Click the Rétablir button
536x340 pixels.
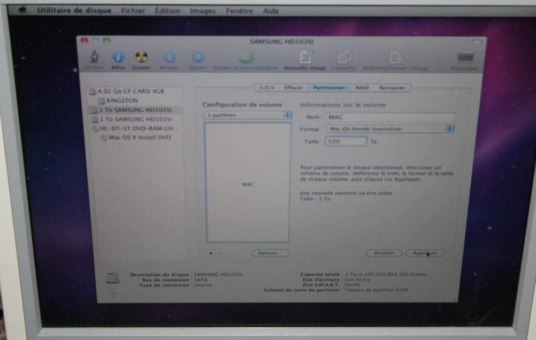pyautogui.click(x=384, y=253)
